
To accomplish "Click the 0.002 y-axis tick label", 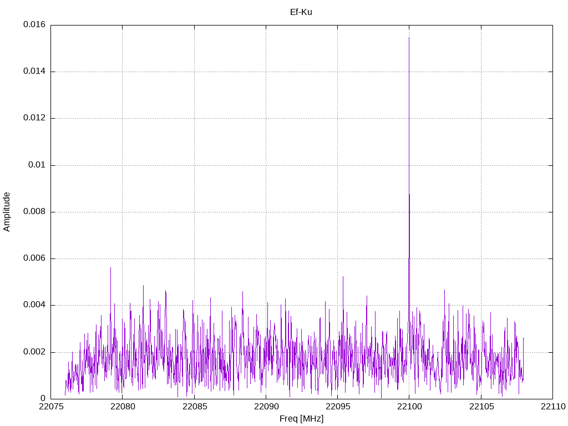I will (34, 352).
